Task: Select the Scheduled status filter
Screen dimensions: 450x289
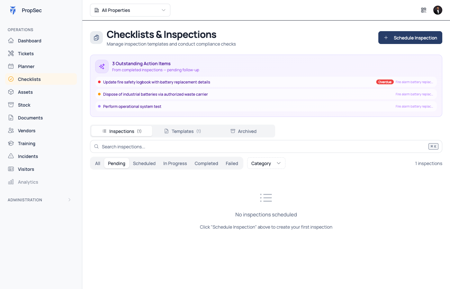Action: 144,163
